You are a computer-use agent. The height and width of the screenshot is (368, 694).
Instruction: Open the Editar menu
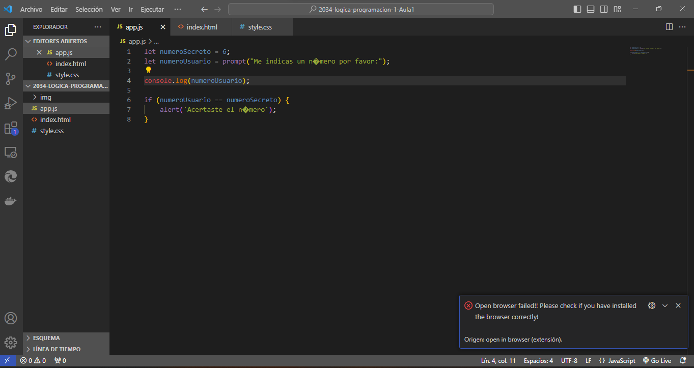point(59,9)
